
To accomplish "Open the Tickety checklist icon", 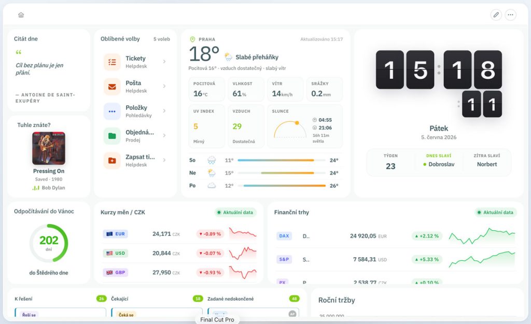I will pos(112,62).
